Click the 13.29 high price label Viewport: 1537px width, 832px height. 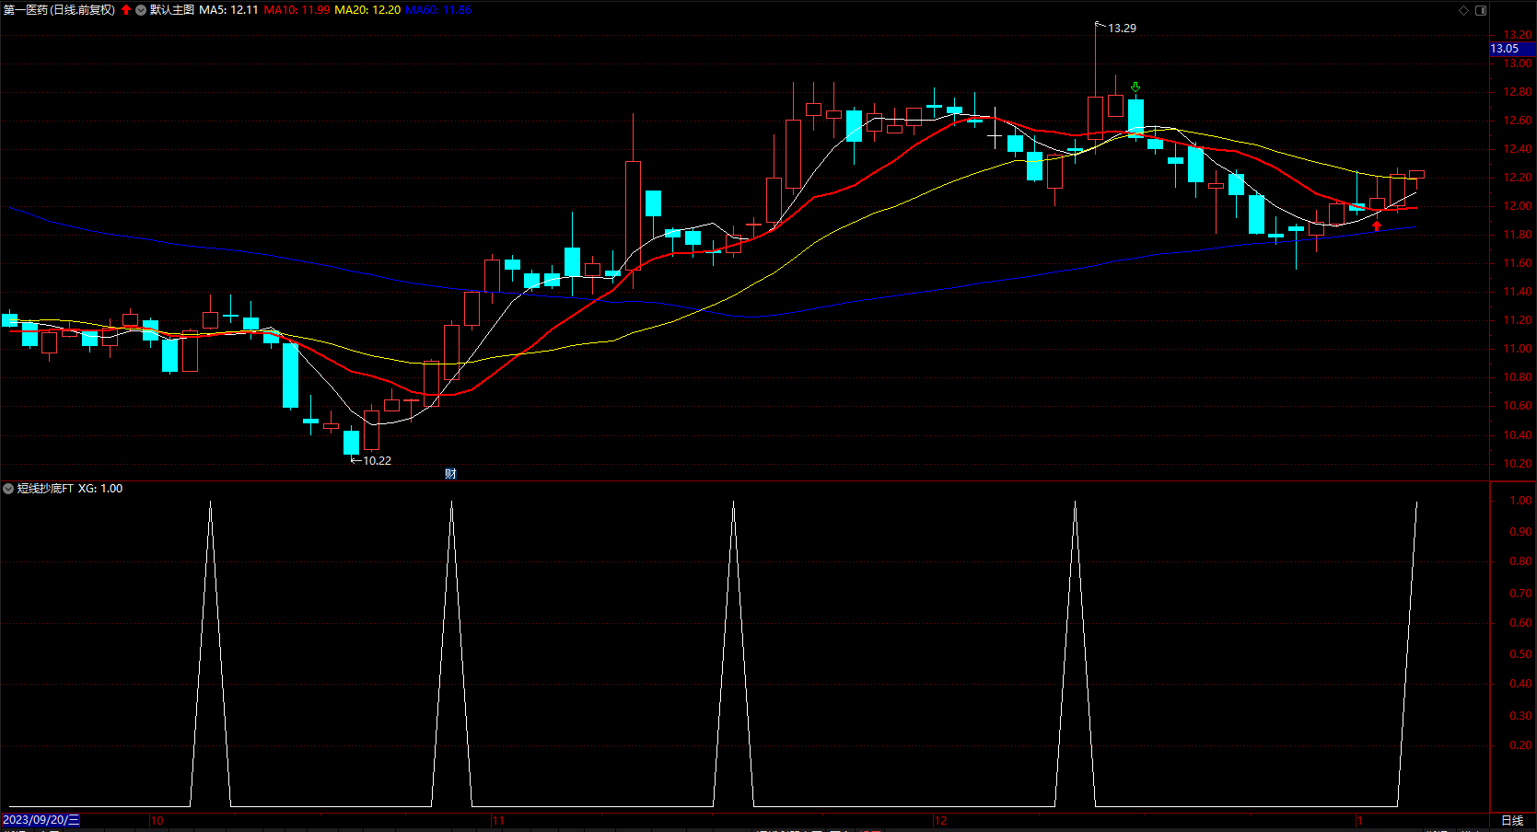pyautogui.click(x=1122, y=29)
